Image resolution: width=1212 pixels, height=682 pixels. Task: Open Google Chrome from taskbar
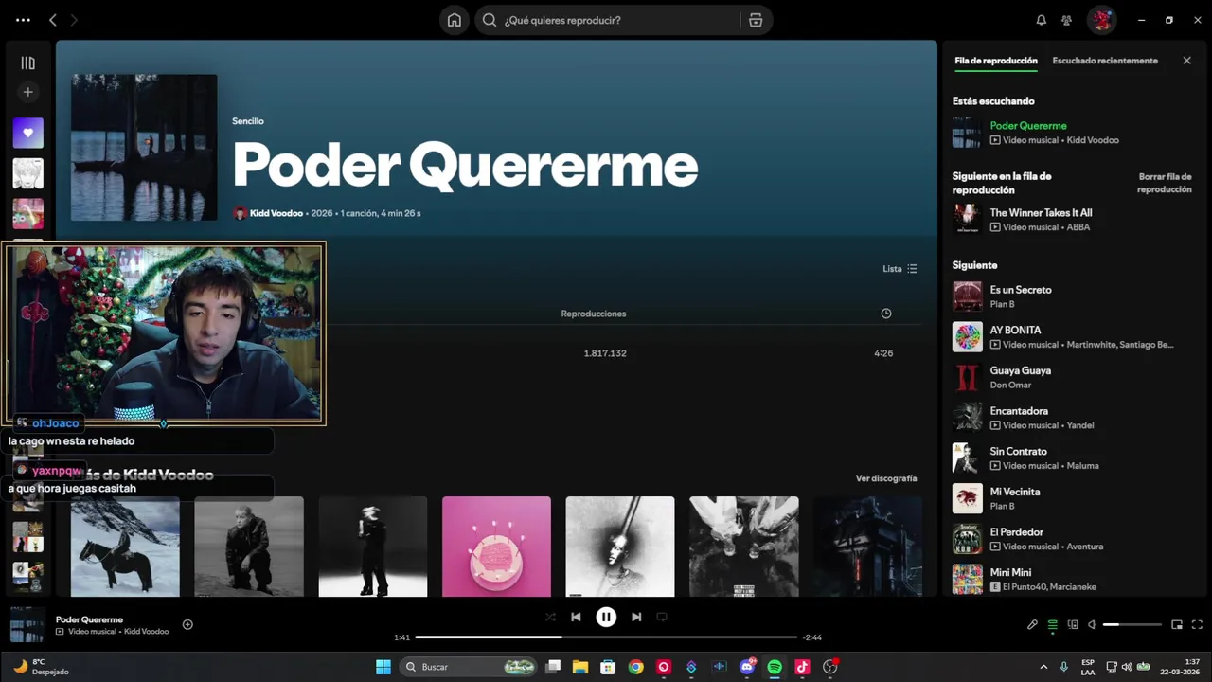(635, 667)
